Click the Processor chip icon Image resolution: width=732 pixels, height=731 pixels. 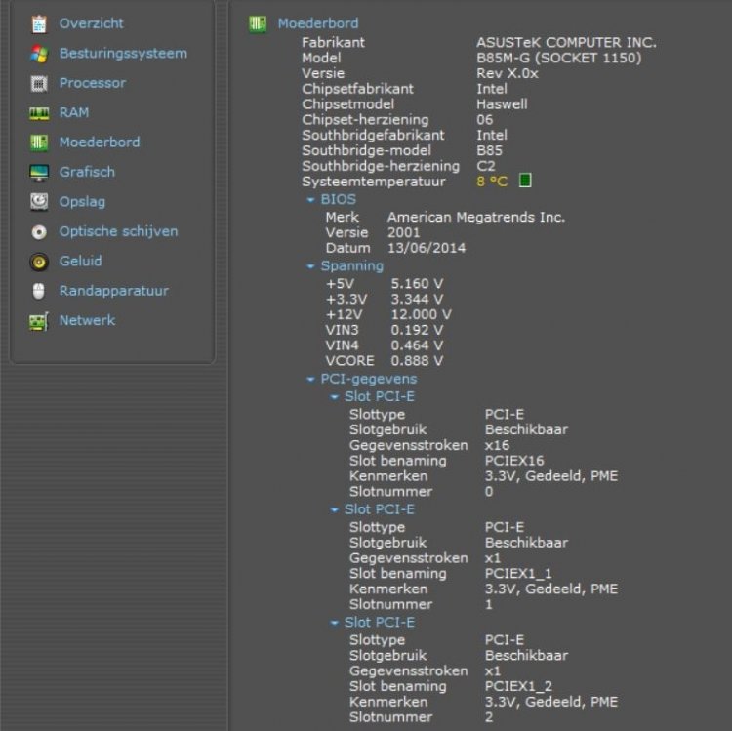[x=39, y=83]
